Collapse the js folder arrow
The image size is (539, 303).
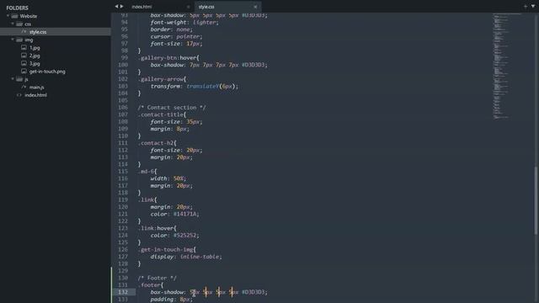pyautogui.click(x=13, y=79)
